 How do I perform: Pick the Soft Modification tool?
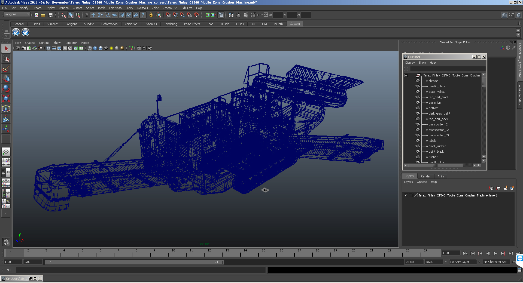6,119
